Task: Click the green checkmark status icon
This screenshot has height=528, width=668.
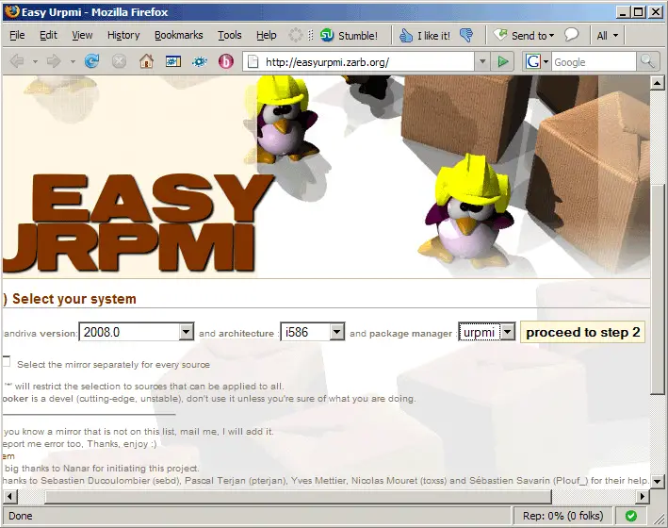Action: (x=631, y=516)
